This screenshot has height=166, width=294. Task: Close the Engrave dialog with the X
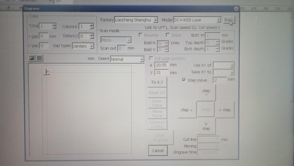[x=236, y=9]
